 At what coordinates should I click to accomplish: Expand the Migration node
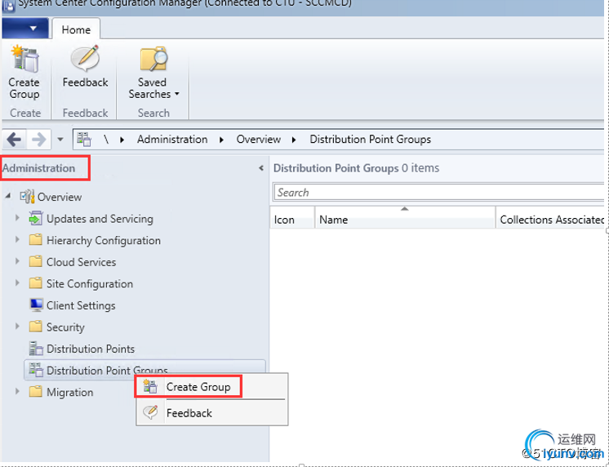[x=17, y=391]
